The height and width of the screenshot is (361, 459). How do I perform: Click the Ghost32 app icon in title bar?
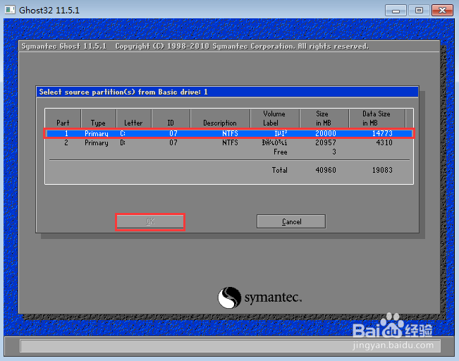(x=10, y=10)
